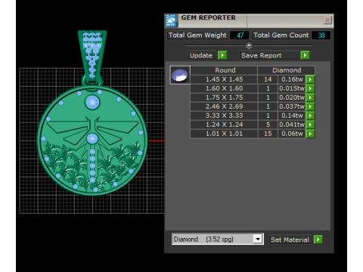Click the Set Material green arrow
The height and width of the screenshot is (272, 363).
tap(318, 240)
